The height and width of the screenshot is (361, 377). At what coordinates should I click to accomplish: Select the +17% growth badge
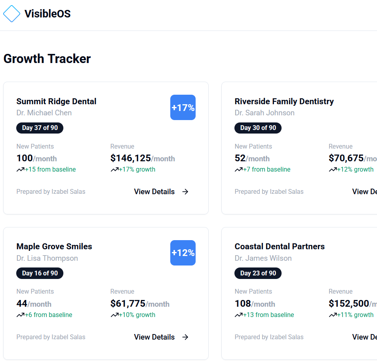183,107
